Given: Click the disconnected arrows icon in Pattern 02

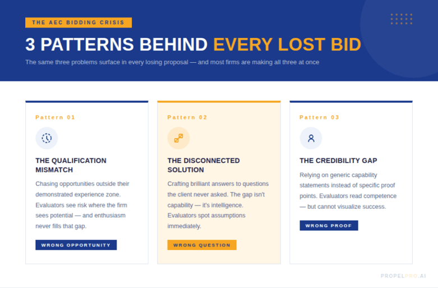Looking at the screenshot, I should (x=178, y=138).
